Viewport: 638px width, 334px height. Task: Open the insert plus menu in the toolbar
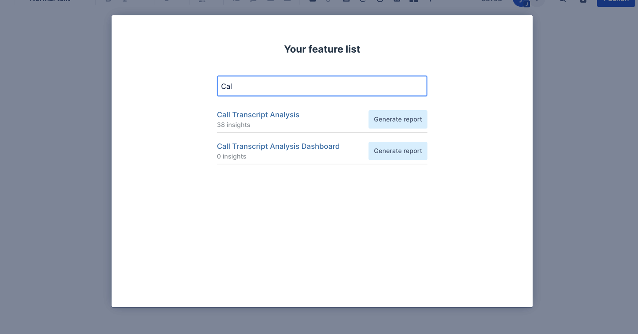point(431,1)
